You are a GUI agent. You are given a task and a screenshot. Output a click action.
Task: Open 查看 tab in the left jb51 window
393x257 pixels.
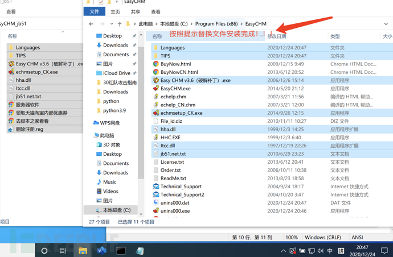point(11,11)
